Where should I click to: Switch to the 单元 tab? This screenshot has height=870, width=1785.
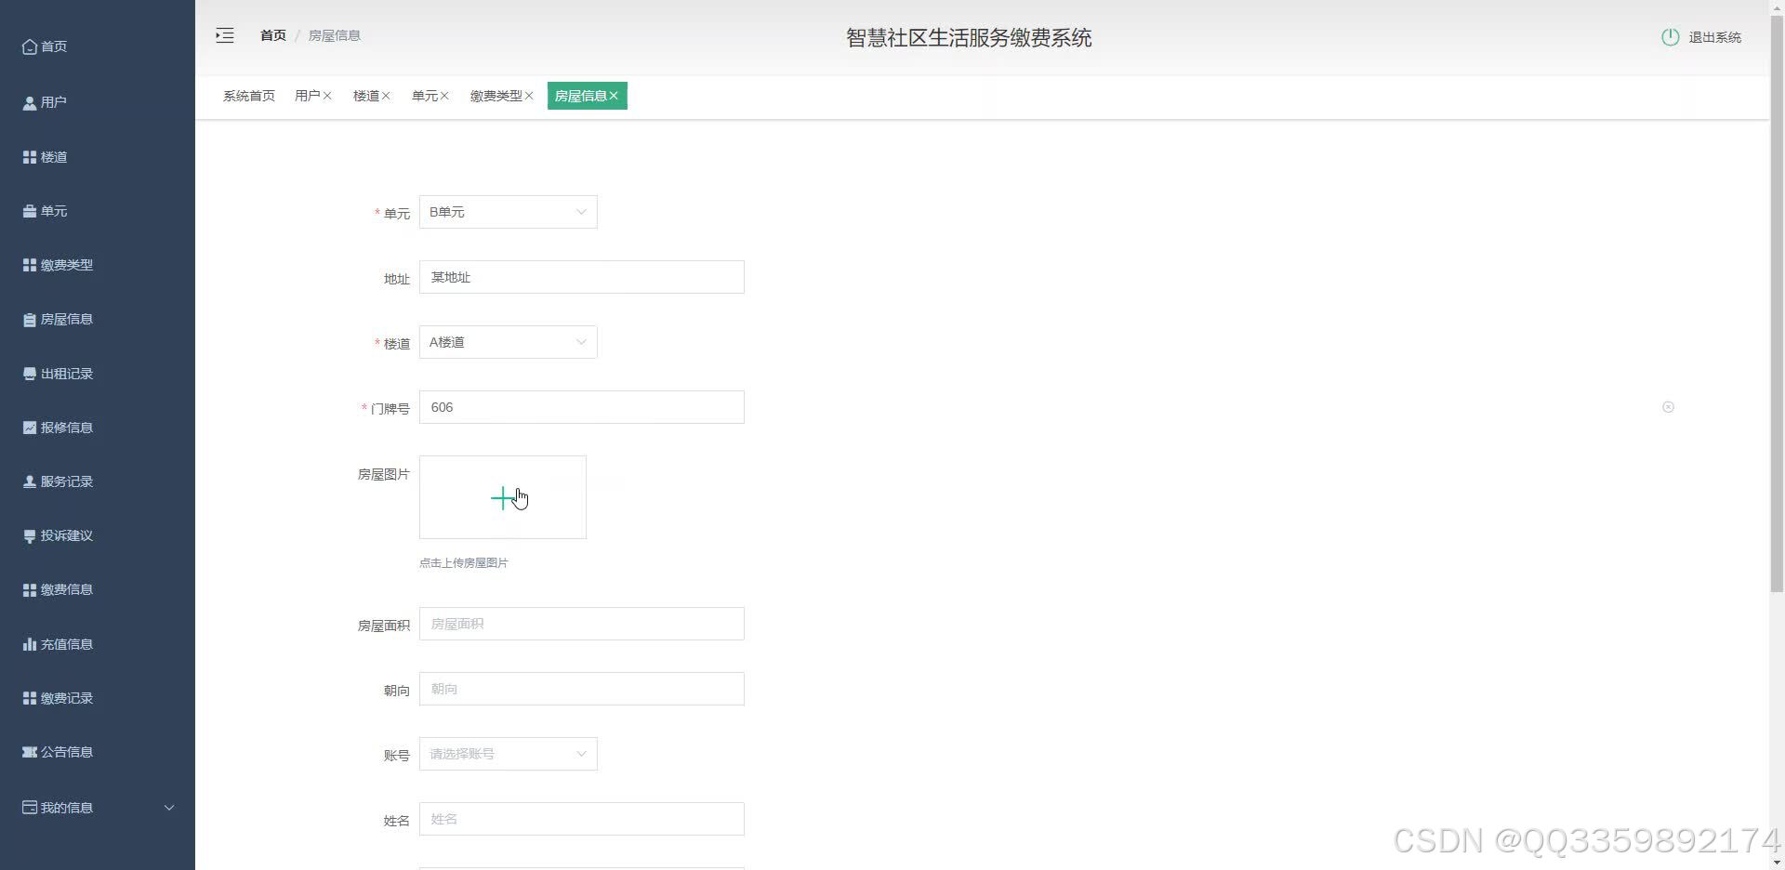[x=424, y=96]
